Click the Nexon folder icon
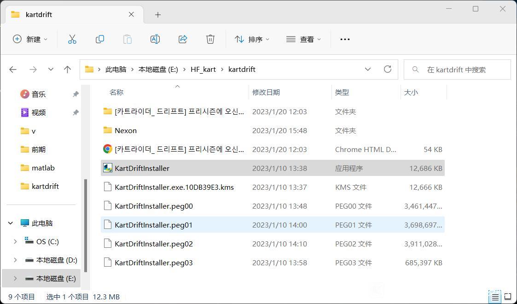The height and width of the screenshot is (304, 517). tap(107, 130)
